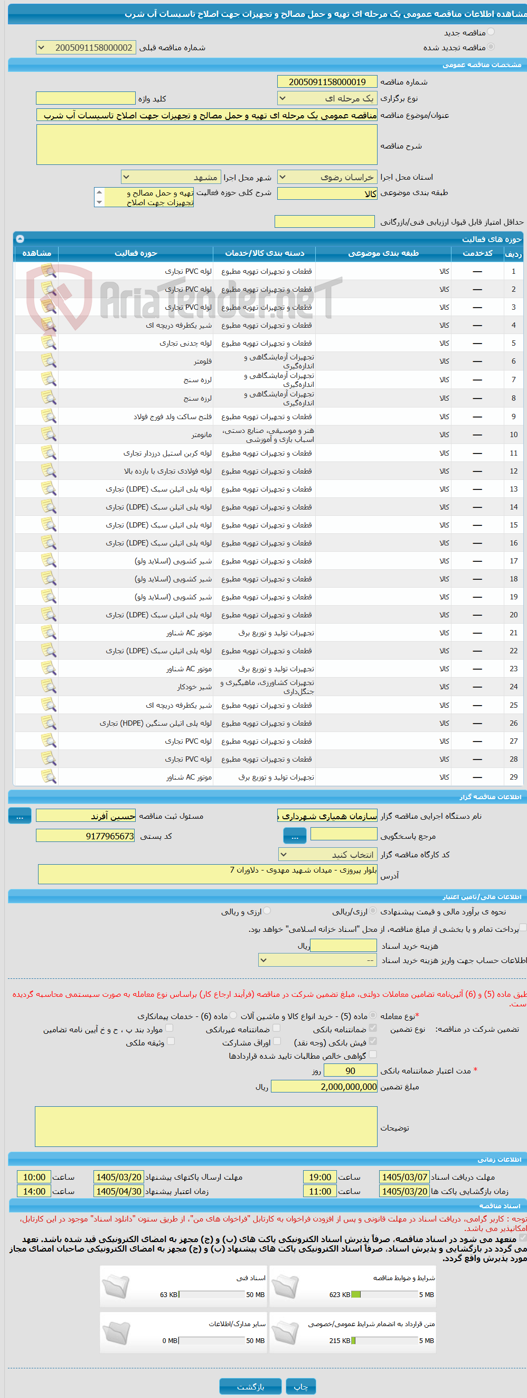This screenshot has width=527, height=1398.
Task: Open شرایط و ضوابط مناقصه folder icon
Action: point(285,1287)
